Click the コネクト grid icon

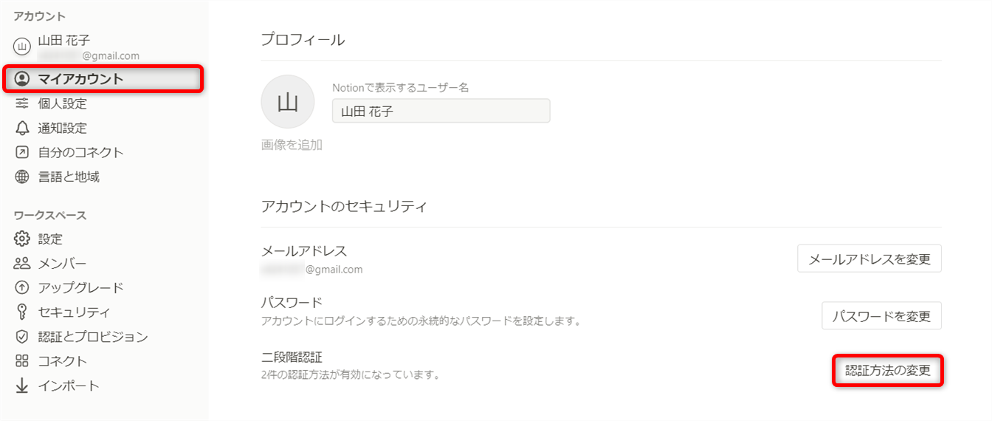tap(22, 361)
